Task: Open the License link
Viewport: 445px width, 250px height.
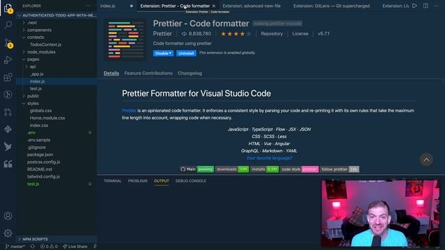Action: [300, 34]
